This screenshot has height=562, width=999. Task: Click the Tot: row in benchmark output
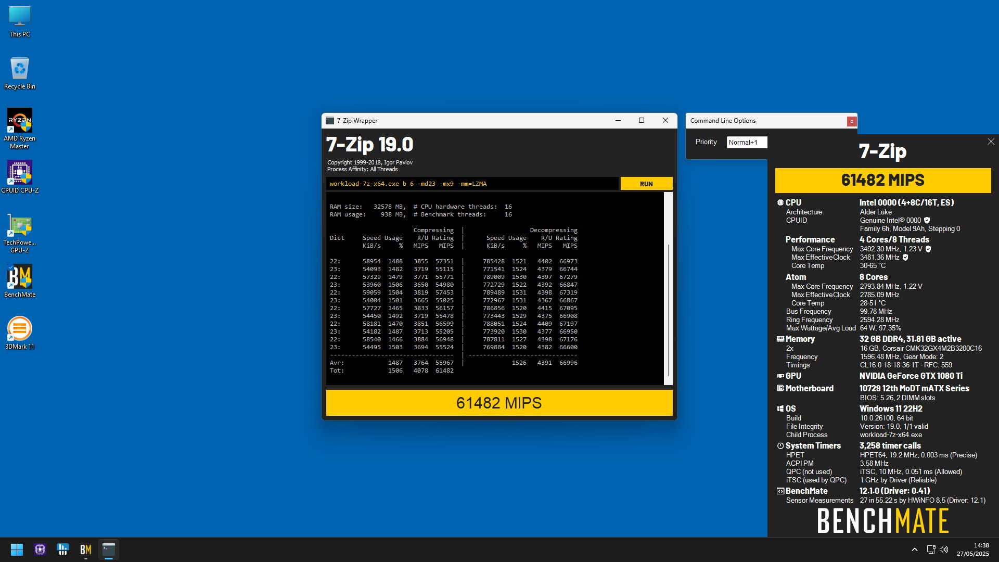pyautogui.click(x=391, y=371)
